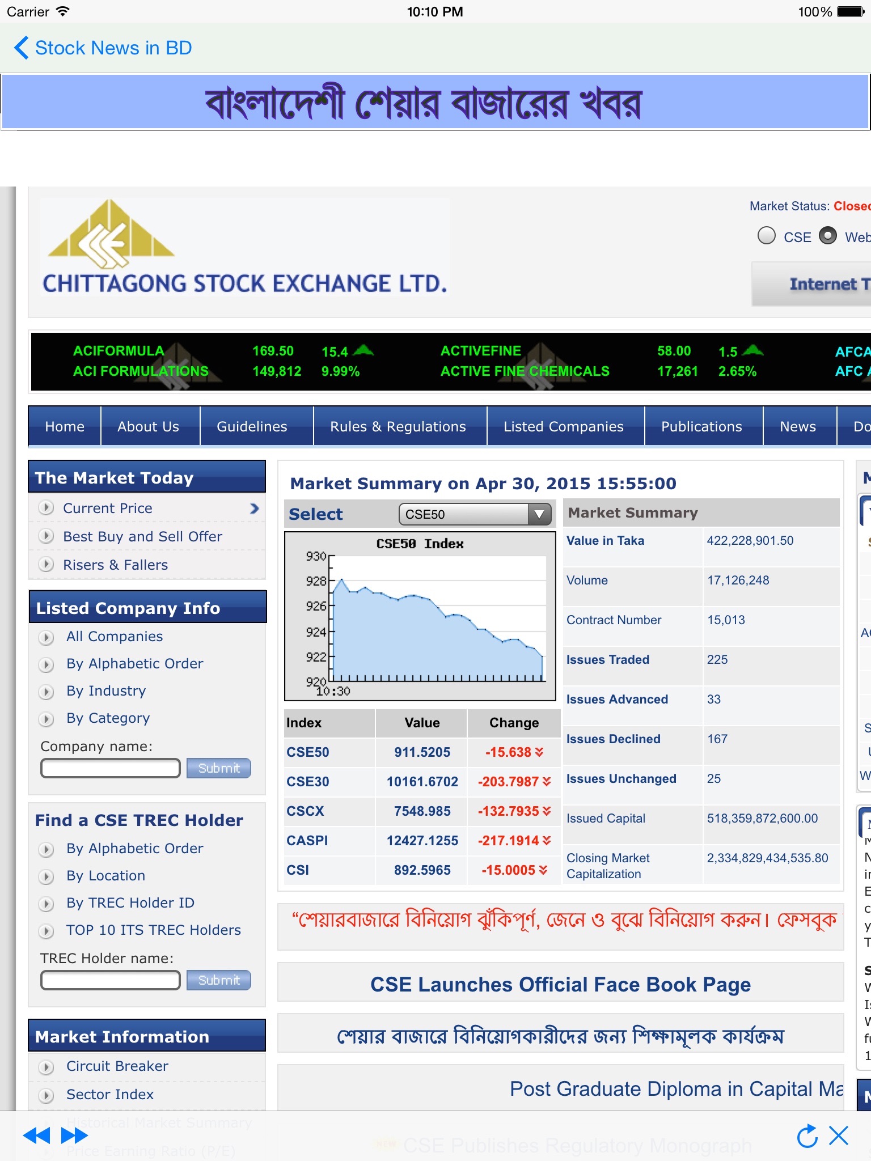Image resolution: width=871 pixels, height=1161 pixels.
Task: Click the CASPI index row link
Action: point(307,841)
